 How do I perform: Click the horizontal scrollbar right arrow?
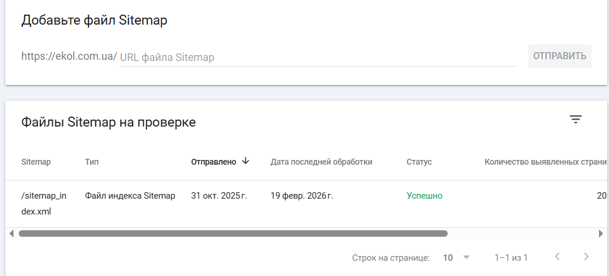(x=601, y=233)
